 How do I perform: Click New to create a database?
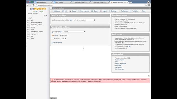click(32, 18)
